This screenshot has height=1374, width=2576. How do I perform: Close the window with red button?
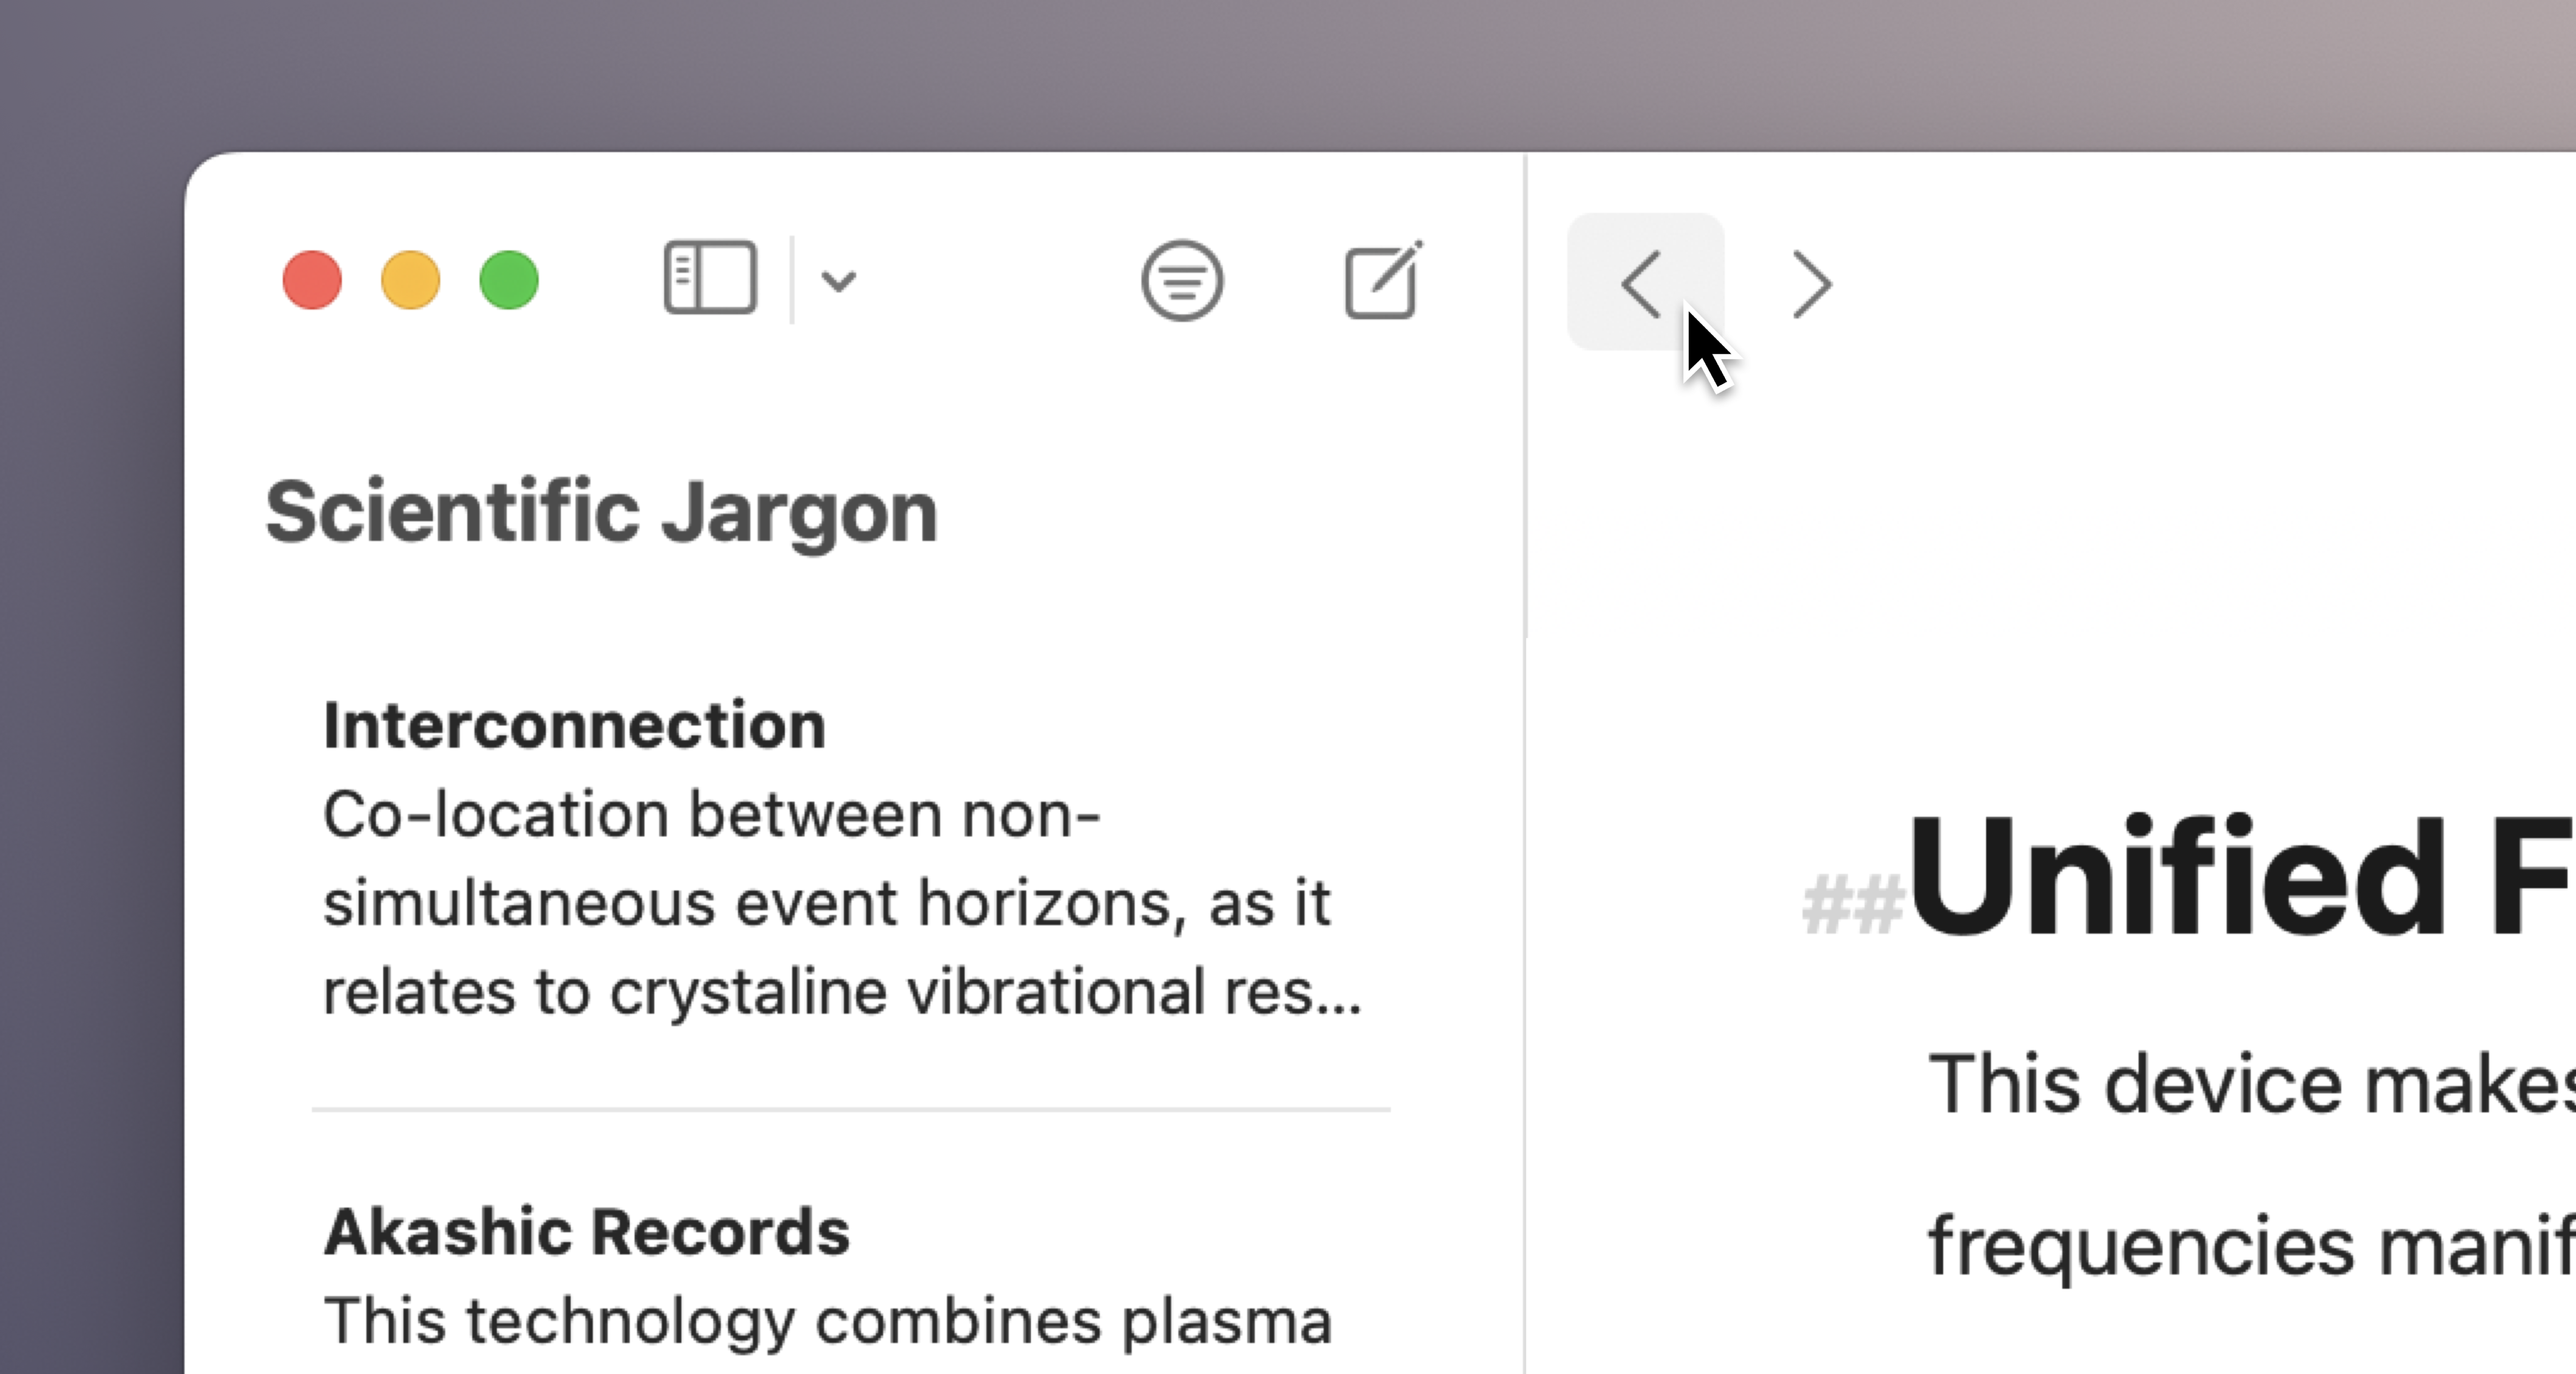312,280
